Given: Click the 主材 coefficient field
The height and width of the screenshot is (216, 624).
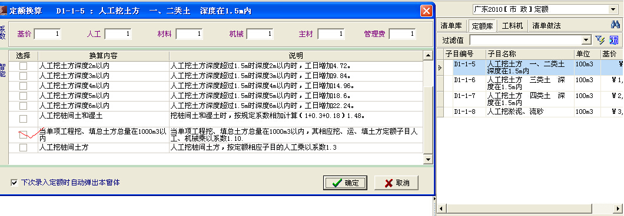Looking at the screenshot, I should (x=331, y=34).
